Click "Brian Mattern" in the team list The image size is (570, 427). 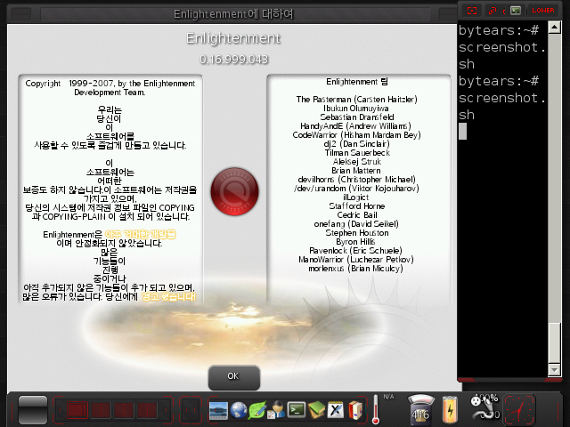(356, 171)
